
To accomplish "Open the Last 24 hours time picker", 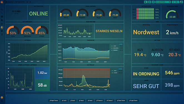I will [x=162, y=2].
